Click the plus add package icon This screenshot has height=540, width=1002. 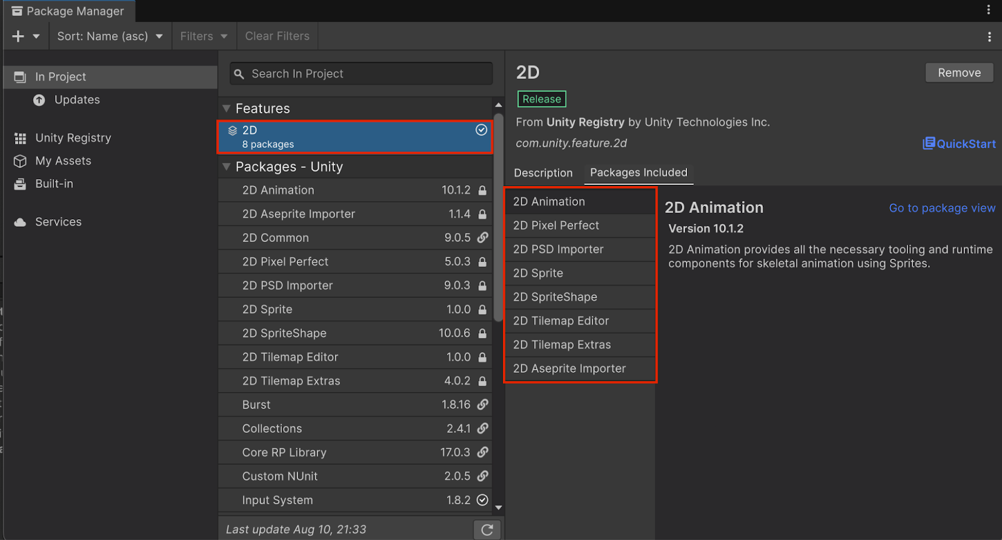18,36
